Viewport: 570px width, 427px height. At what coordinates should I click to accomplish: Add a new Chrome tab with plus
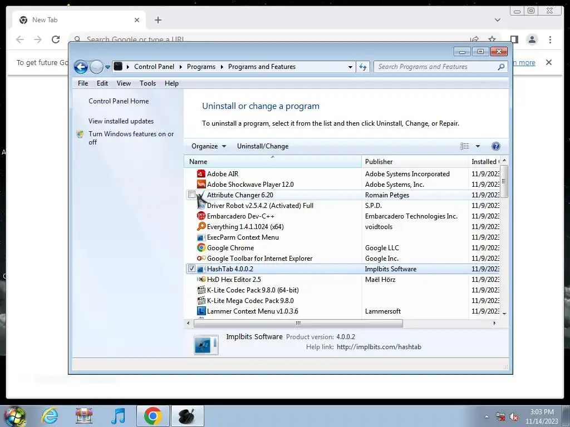[158, 20]
